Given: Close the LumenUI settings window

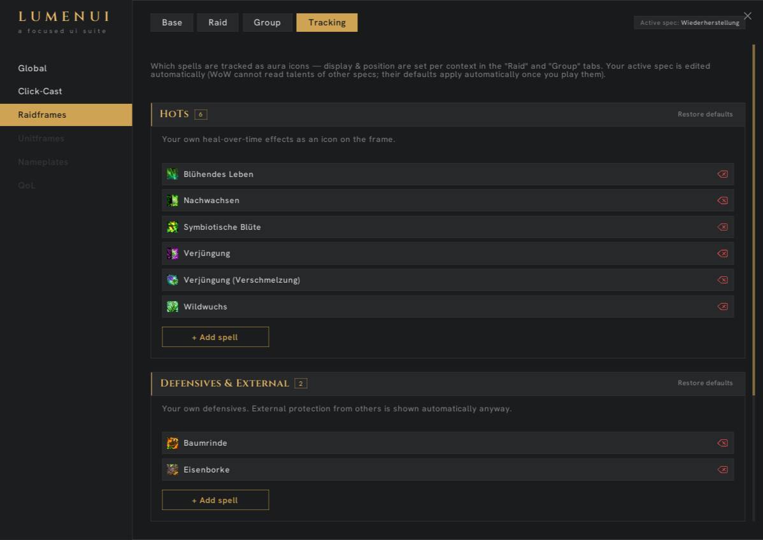Looking at the screenshot, I should click(x=748, y=16).
